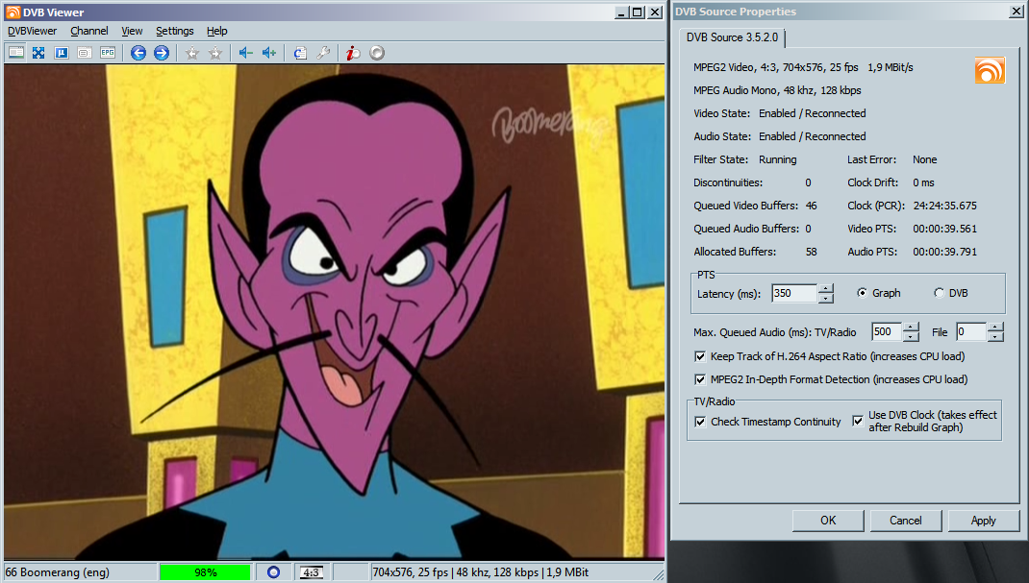Maximize the DVB Viewer window
The width and height of the screenshot is (1029, 583).
[638, 12]
